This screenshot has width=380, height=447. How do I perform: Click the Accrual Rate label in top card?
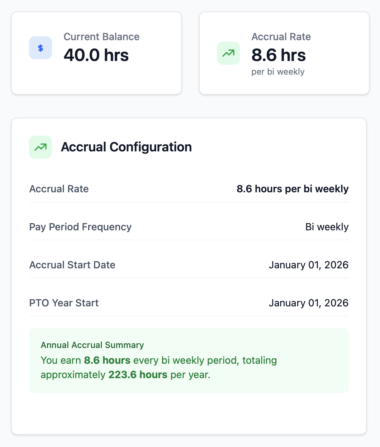coord(281,37)
